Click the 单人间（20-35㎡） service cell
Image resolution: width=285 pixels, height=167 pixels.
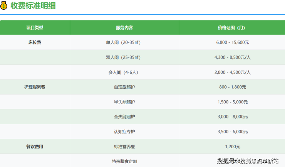(124, 42)
